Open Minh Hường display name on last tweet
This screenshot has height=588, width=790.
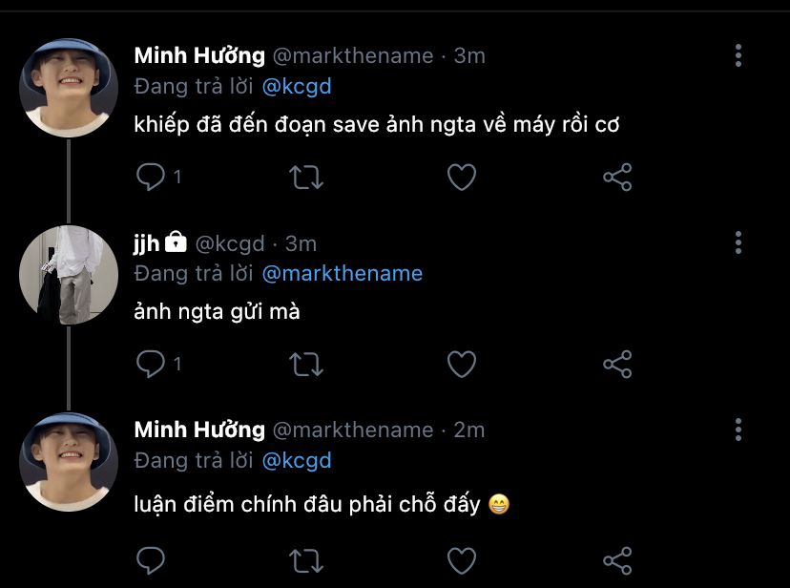[x=199, y=430]
